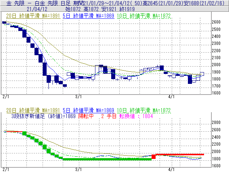
Task: Select 20日 終値平滑 legend above the three-line break chart
Action: click(33, 110)
